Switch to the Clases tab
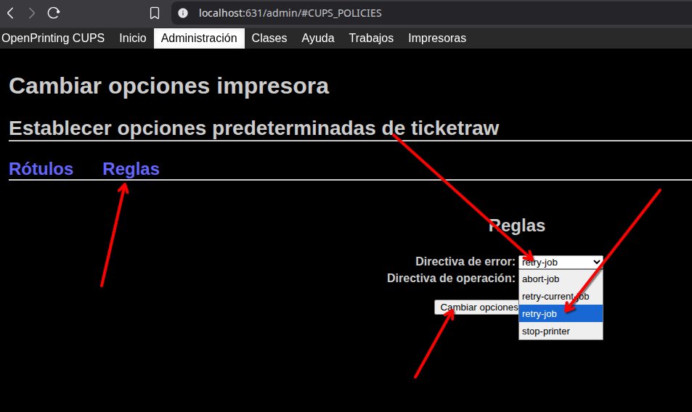Screen dimensions: 692x412 pos(269,38)
